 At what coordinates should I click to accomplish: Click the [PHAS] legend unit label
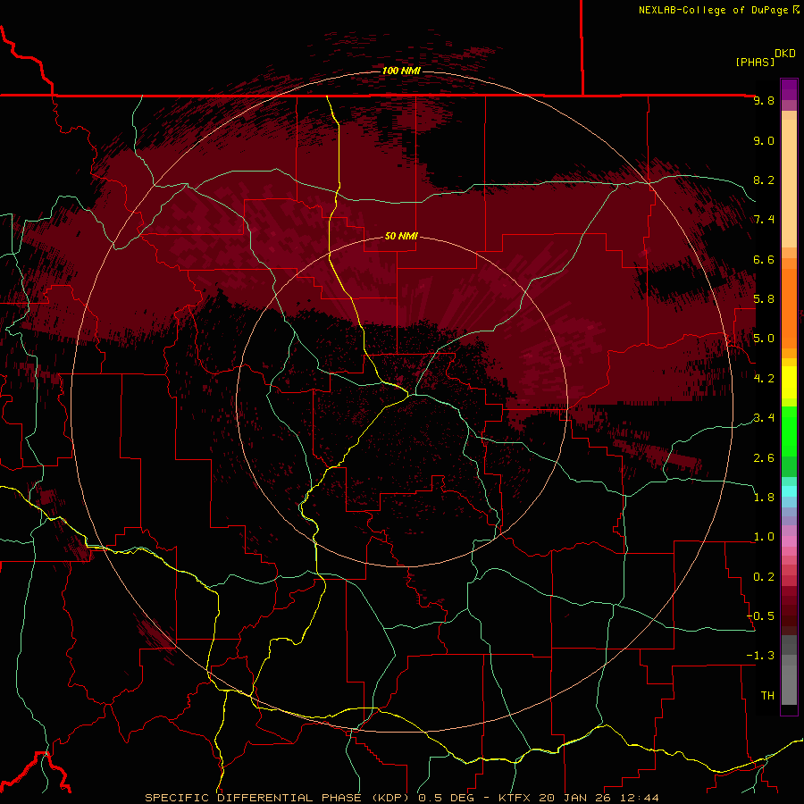tap(755, 62)
